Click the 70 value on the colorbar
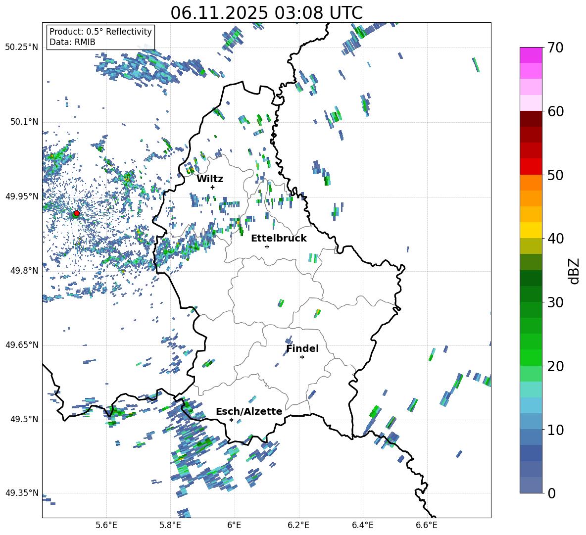586x535 pixels. coord(555,48)
